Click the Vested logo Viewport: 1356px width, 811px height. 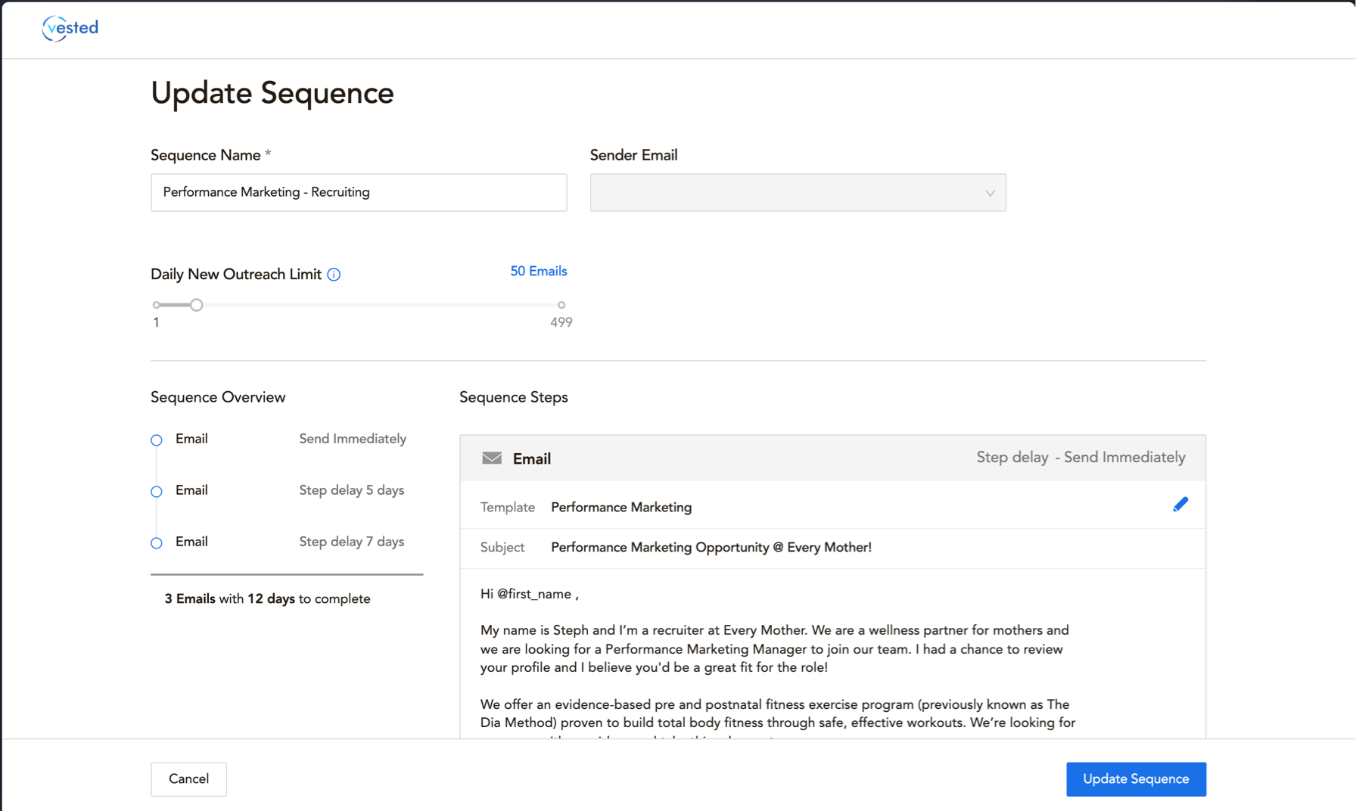click(x=70, y=28)
